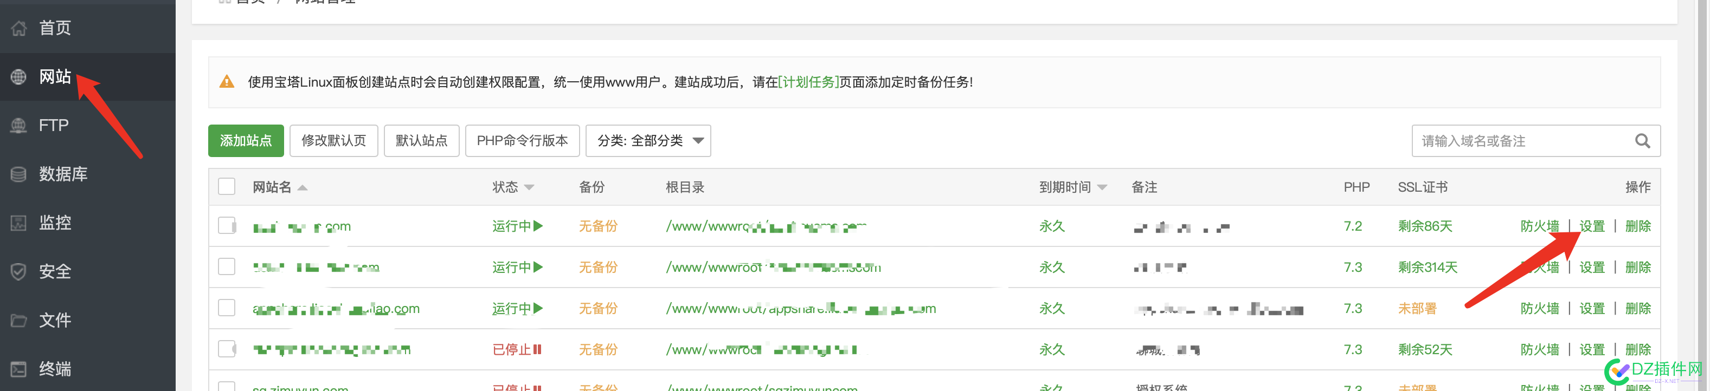
Task: Click the orange warning triangle icon
Action: click(227, 82)
